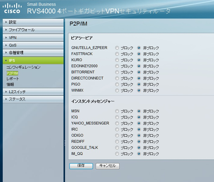Select 非ブロック for PIGO
The width and height of the screenshot is (214, 182).
pyautogui.click(x=139, y=84)
